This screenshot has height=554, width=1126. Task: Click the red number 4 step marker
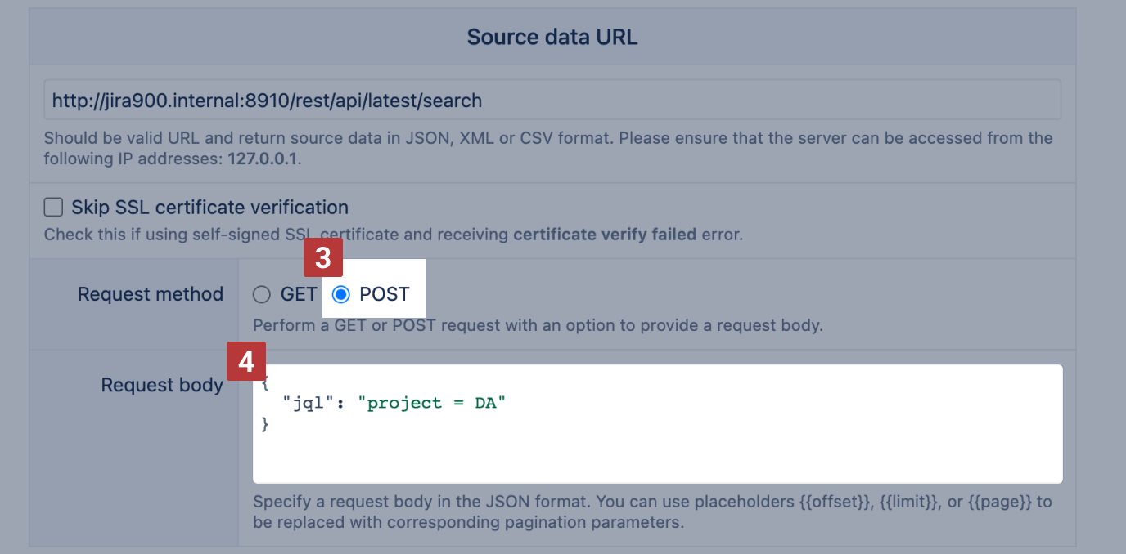pyautogui.click(x=246, y=360)
